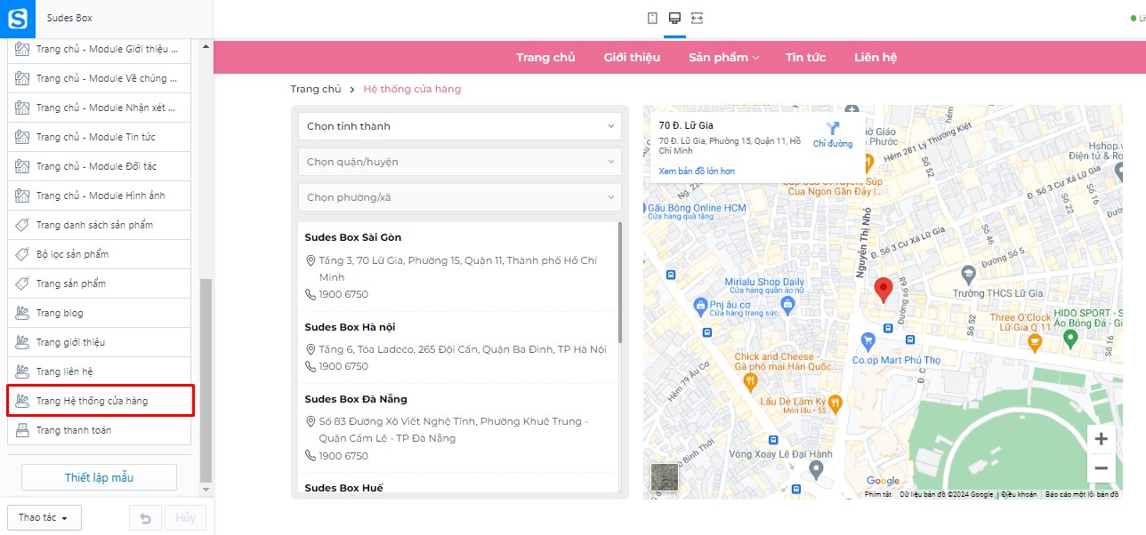Click home icon of Module Về chúng row
Image resolution: width=1146 pixels, height=535 pixels.
pos(22,78)
